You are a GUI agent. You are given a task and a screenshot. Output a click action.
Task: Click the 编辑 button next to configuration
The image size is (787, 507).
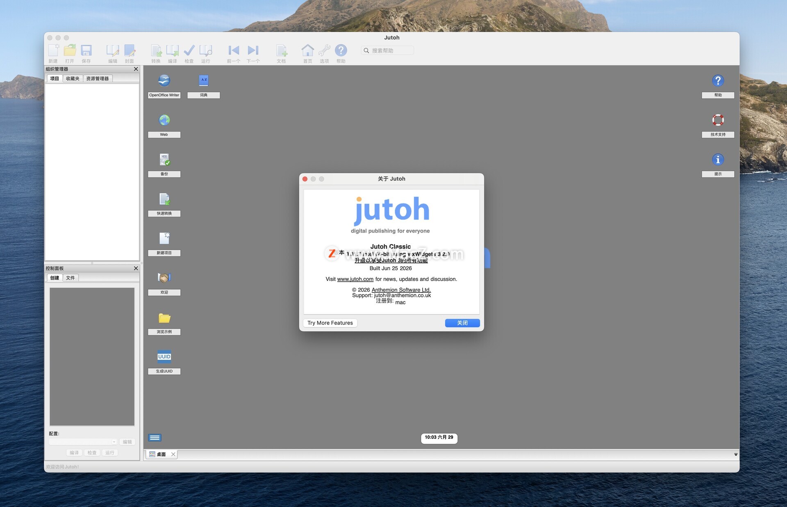[x=127, y=442]
